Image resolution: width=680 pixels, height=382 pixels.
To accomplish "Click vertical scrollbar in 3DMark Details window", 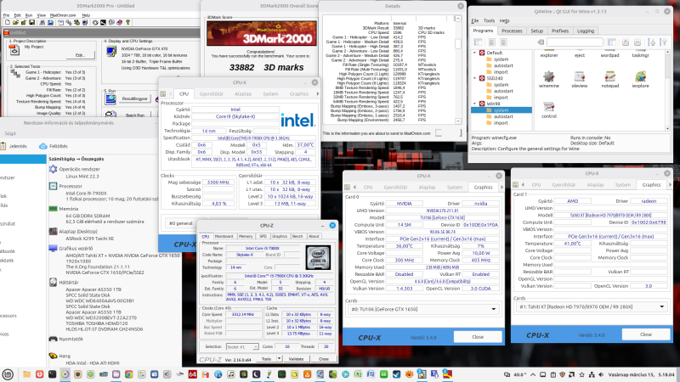I will pyautogui.click(x=457, y=70).
